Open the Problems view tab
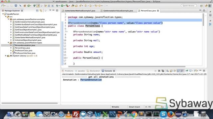The width and height of the screenshot is (213, 119). (x=68, y=71)
